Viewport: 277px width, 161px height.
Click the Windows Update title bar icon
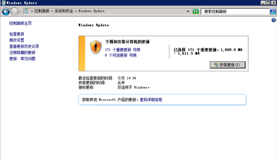point(3,3)
